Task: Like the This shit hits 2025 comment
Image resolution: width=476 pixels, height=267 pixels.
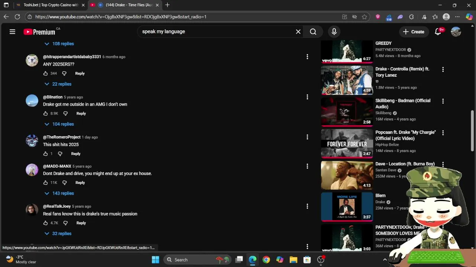Action: pyautogui.click(x=46, y=154)
